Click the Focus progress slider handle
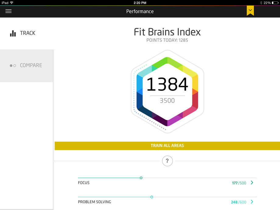Viewport: 280px width, 210px height. [x=141, y=178]
